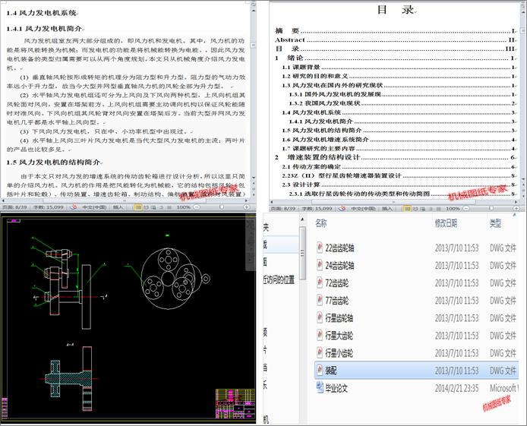
Task: Click heading 1.4.1 风力发电机简介 in document body
Action: tap(45, 29)
